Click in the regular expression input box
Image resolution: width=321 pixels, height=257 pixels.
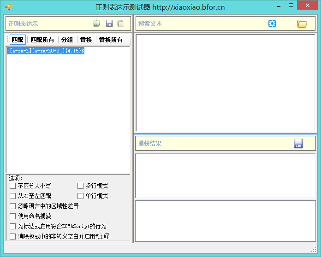tap(68, 111)
